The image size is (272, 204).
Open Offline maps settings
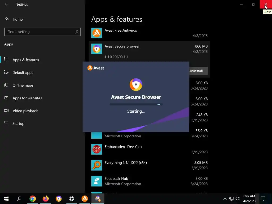(x=42, y=85)
